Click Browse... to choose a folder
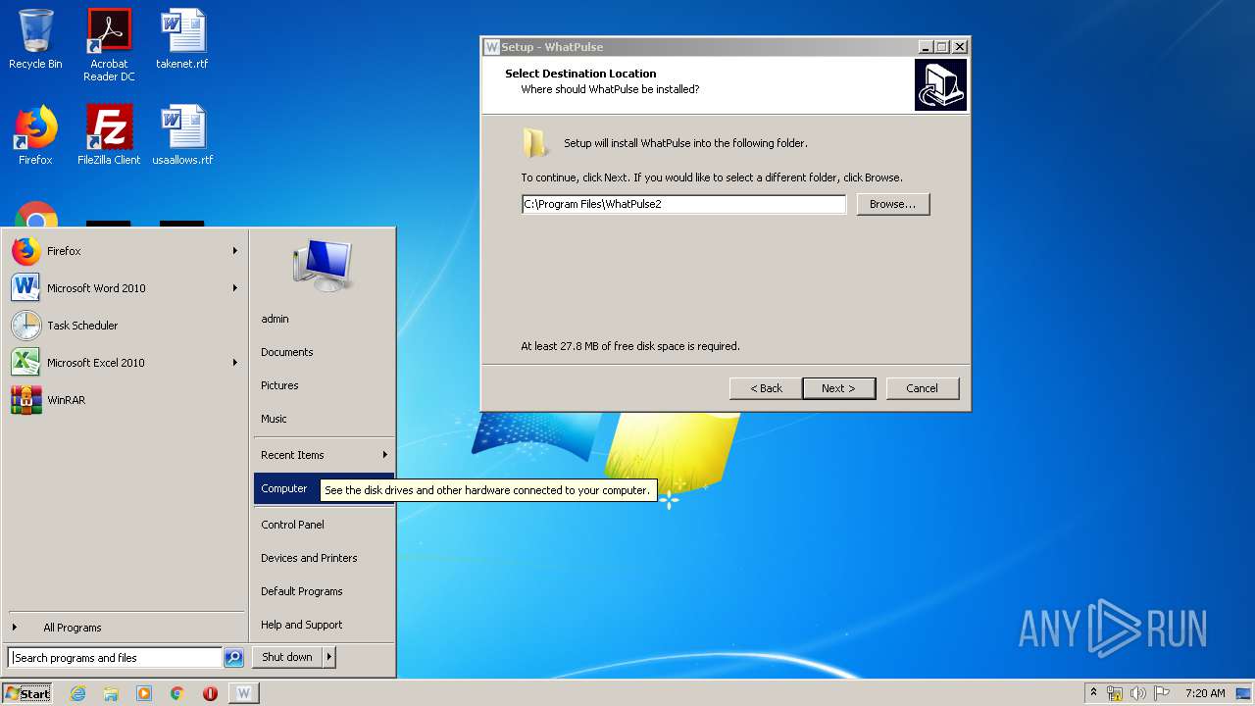This screenshot has height=706, width=1255. [893, 204]
